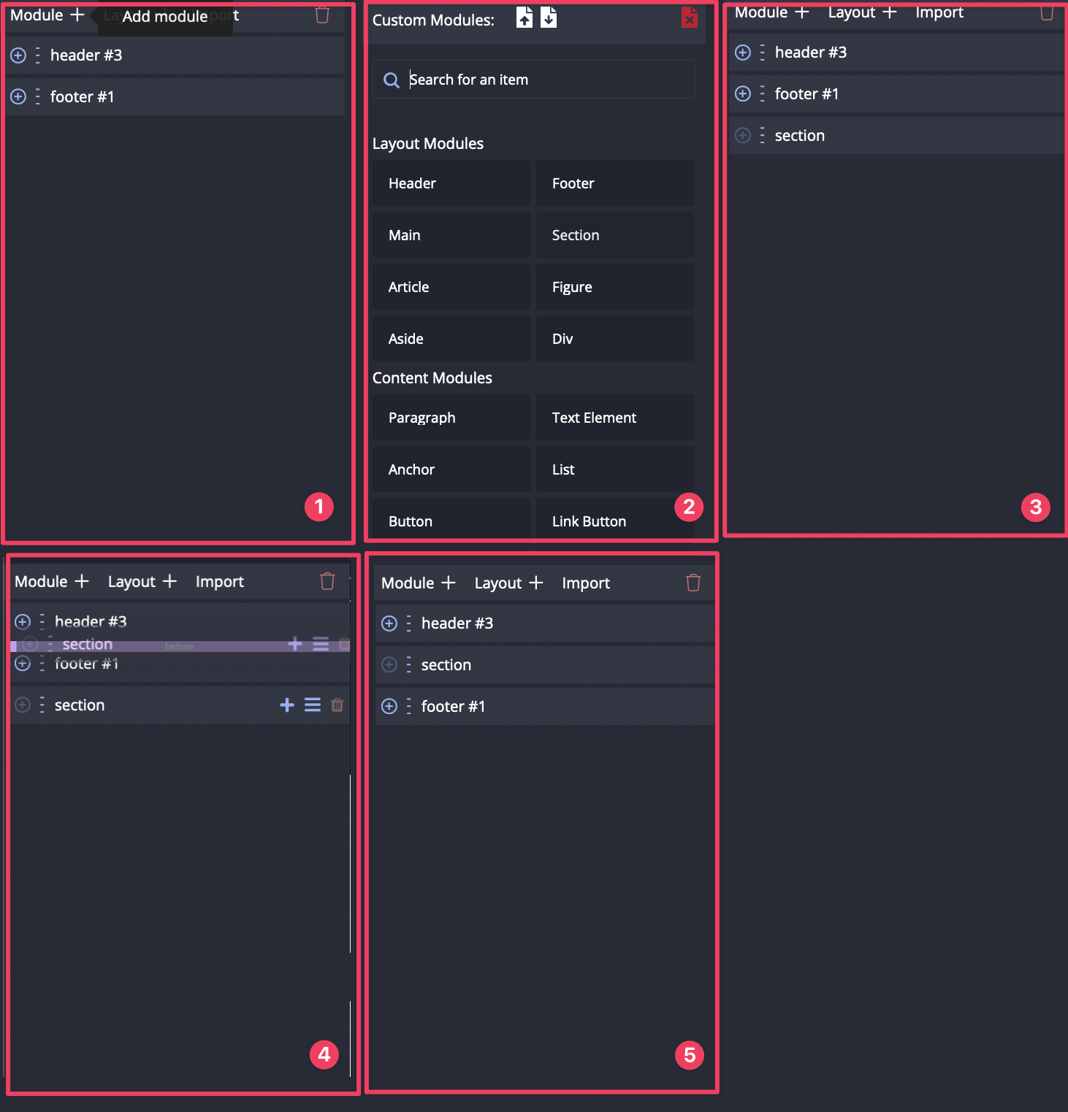This screenshot has height=1112, width=1068.
Task: Click the search magnifier icon
Action: (392, 80)
